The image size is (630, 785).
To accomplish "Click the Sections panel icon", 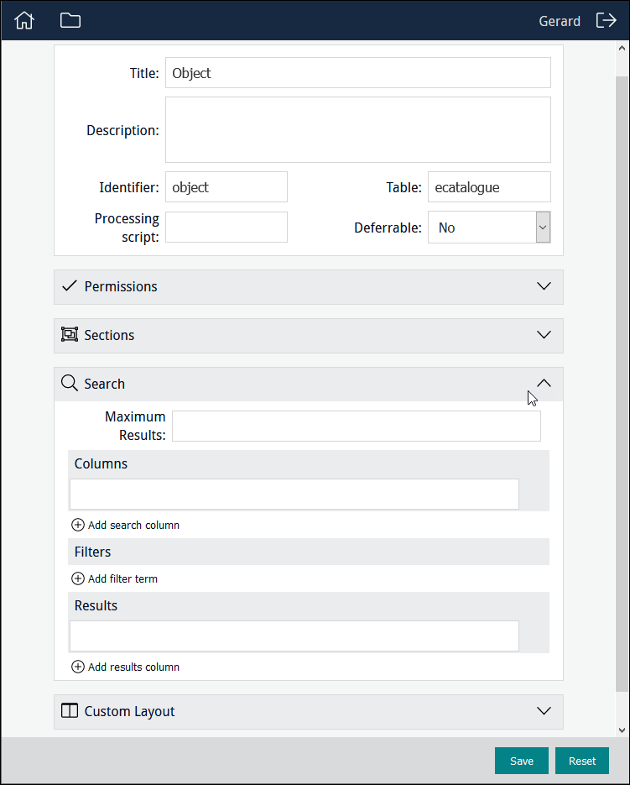I will pyautogui.click(x=69, y=334).
